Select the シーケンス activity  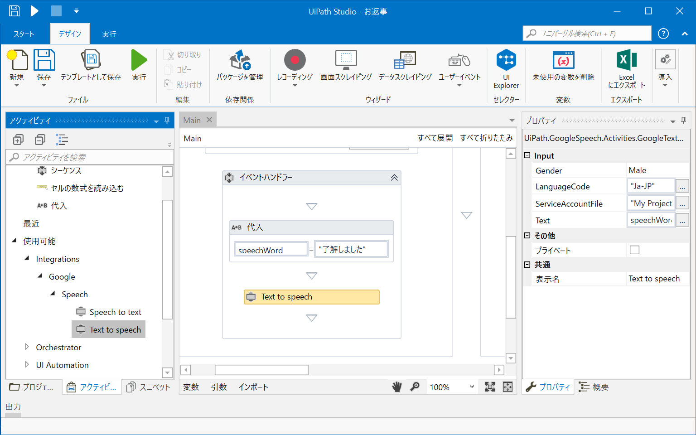(59, 170)
